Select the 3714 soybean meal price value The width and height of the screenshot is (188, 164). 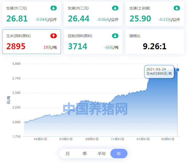78,46
